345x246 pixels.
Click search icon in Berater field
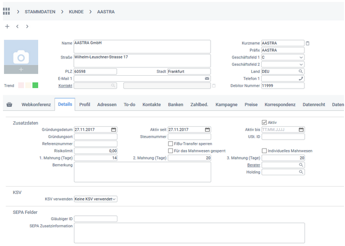[300, 165]
